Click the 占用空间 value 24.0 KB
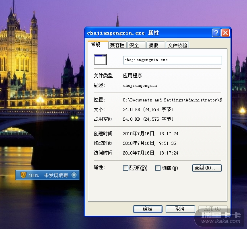This screenshot has width=247, height=229. [148, 119]
